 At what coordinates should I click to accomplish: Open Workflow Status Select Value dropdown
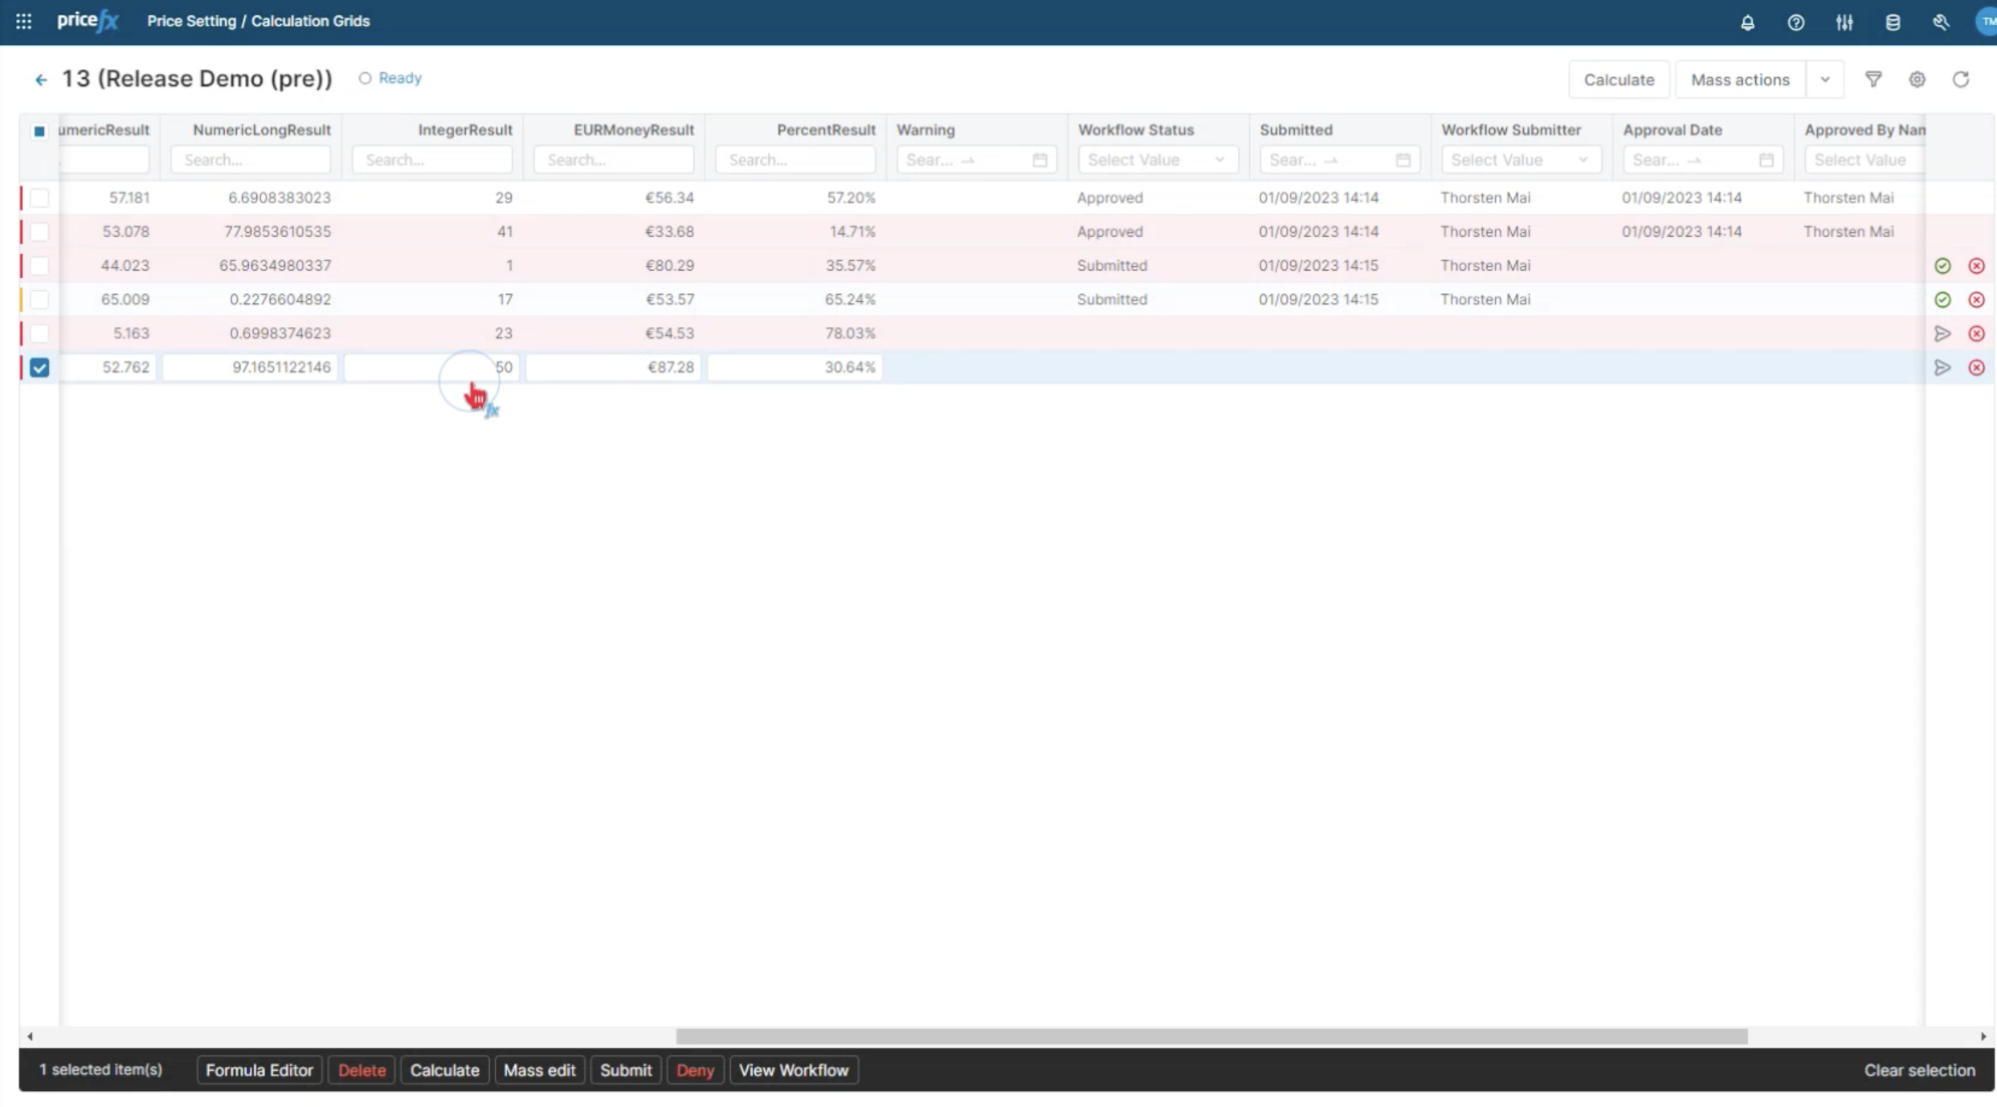coord(1157,160)
